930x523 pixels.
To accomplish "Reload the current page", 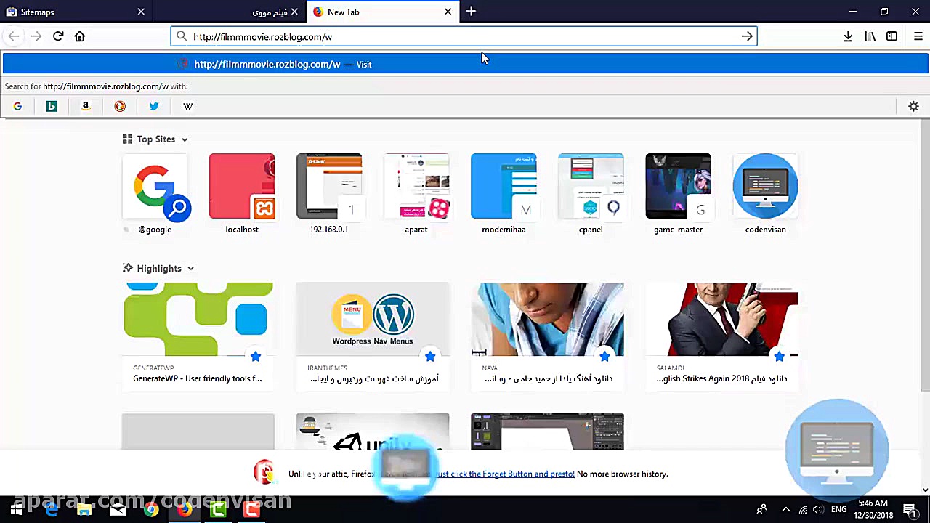I will tap(58, 36).
